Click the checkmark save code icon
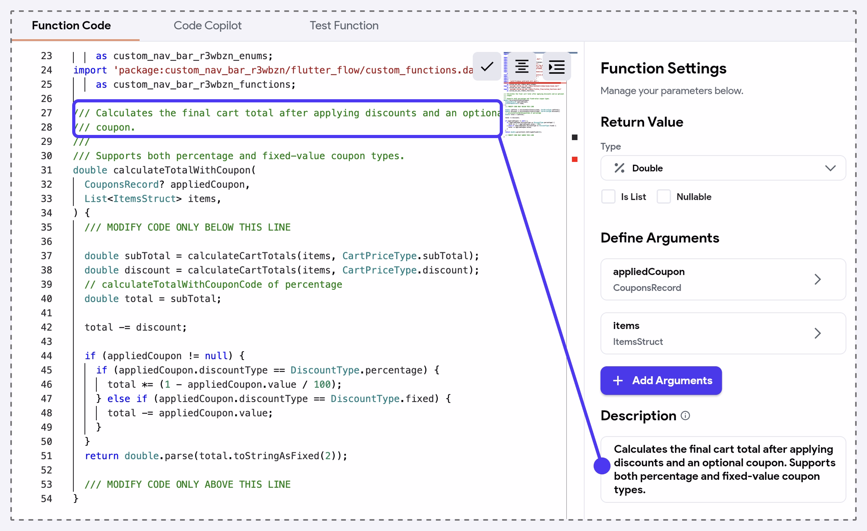Viewport: 867px width, 531px height. tap(487, 67)
